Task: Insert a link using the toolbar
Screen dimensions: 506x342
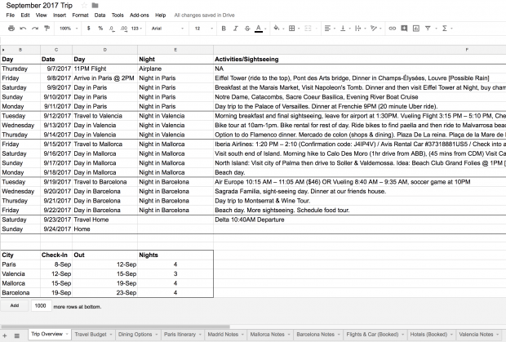Action: click(392, 28)
